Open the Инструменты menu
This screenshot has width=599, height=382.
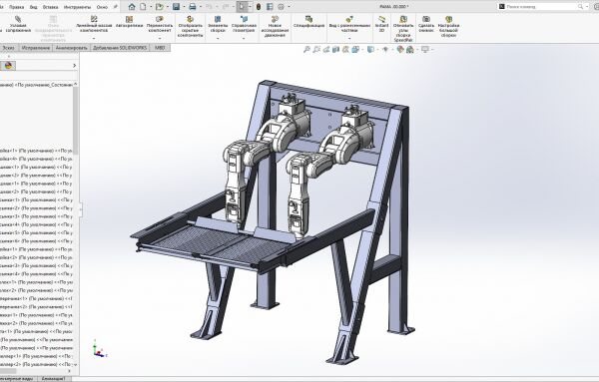coord(78,7)
